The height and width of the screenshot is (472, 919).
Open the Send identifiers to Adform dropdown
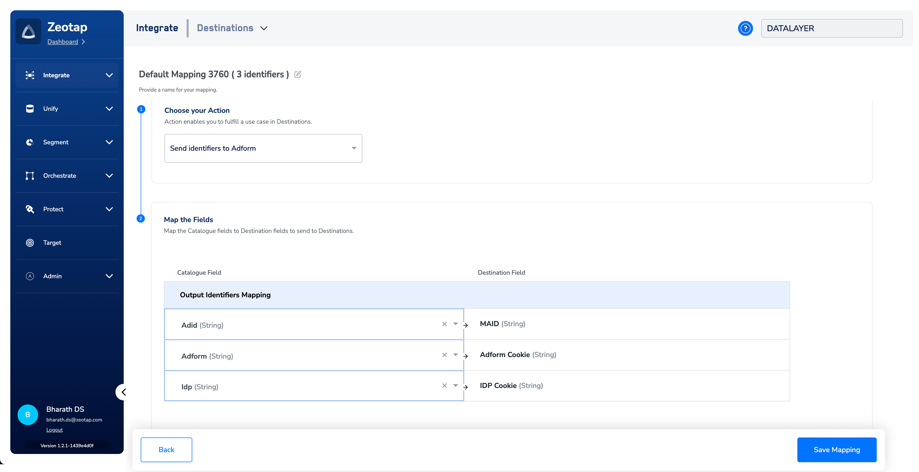263,148
